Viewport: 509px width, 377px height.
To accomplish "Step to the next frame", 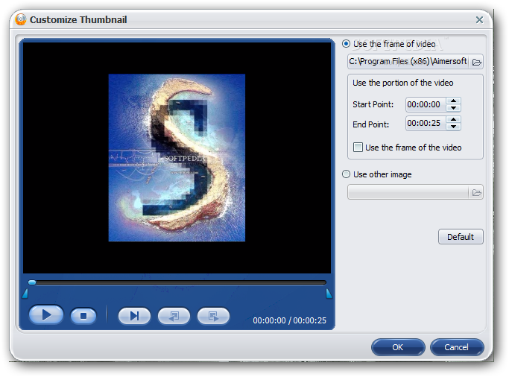I will coord(134,316).
